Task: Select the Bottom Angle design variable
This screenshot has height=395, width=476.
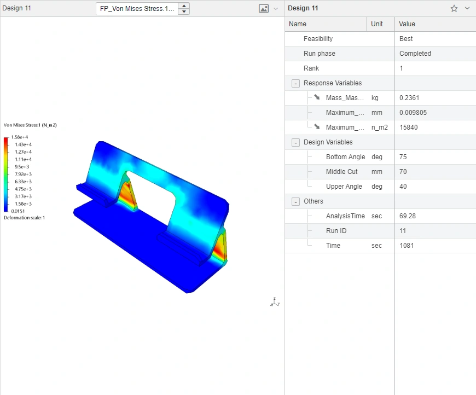Action: tap(381, 157)
